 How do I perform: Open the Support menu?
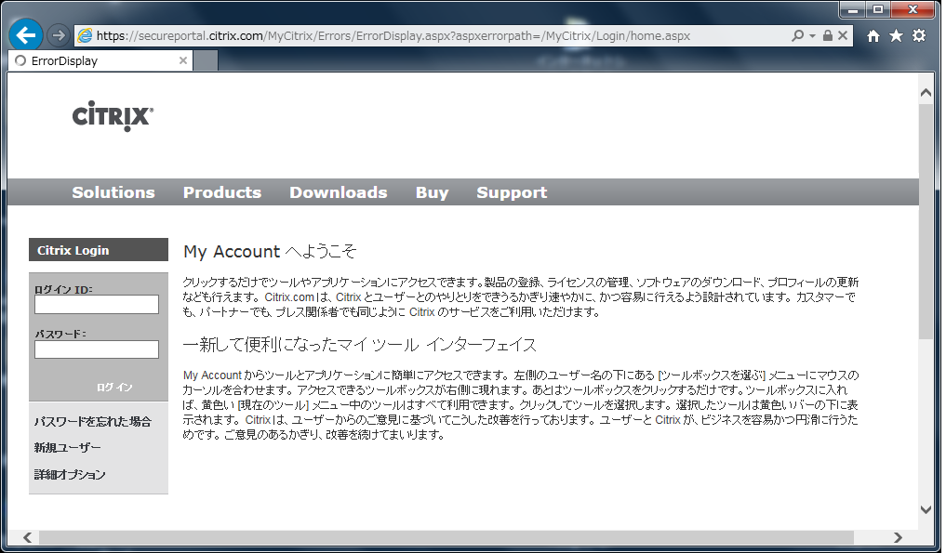tap(511, 191)
